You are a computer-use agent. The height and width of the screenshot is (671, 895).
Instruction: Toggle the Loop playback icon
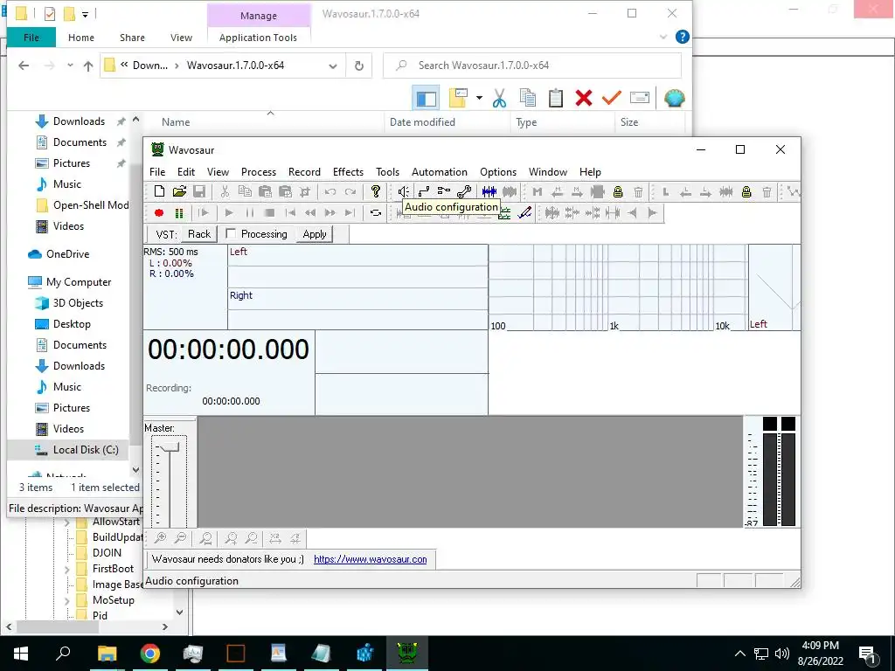(x=376, y=213)
